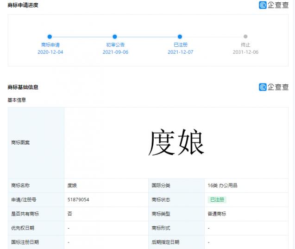Click the date 2031-12-06
Image resolution: width=295 pixels, height=249 pixels.
click(x=245, y=52)
